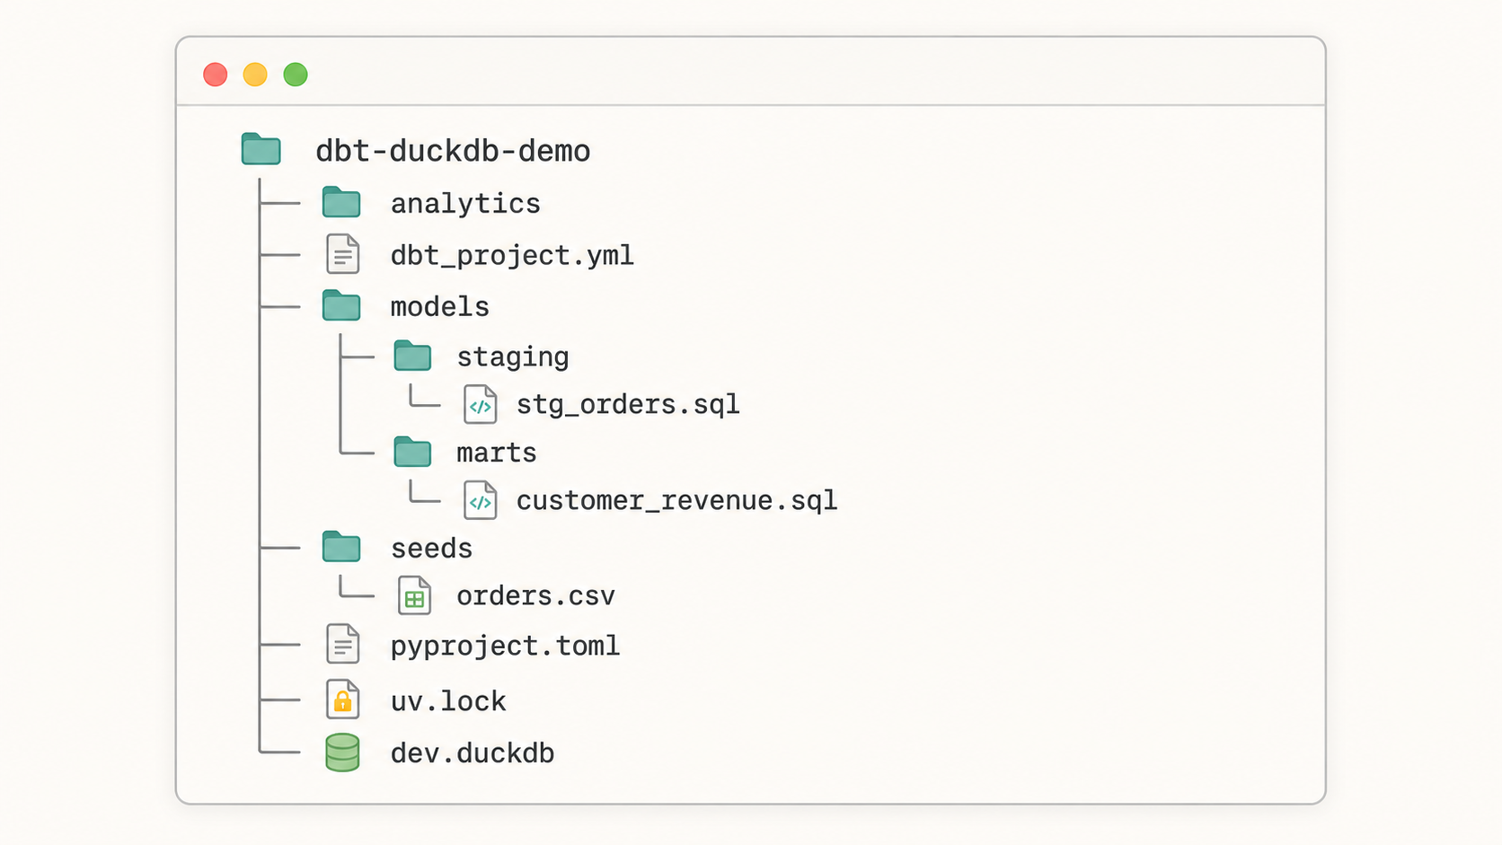The image size is (1502, 845).
Task: Select the analytics folder name
Action: coord(465,204)
